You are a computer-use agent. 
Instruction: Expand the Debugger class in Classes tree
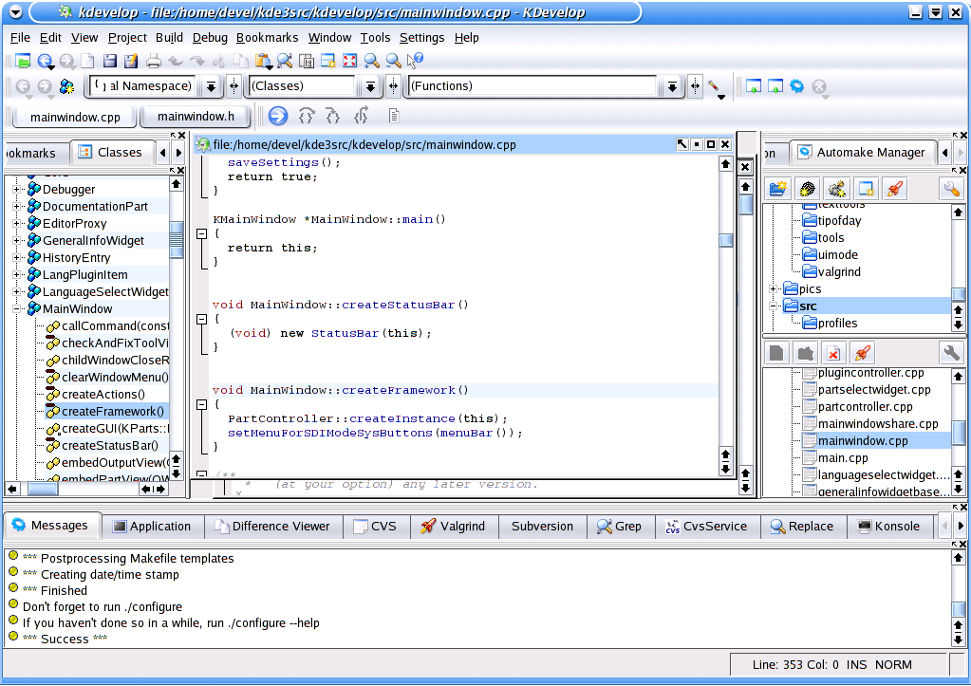(x=18, y=190)
